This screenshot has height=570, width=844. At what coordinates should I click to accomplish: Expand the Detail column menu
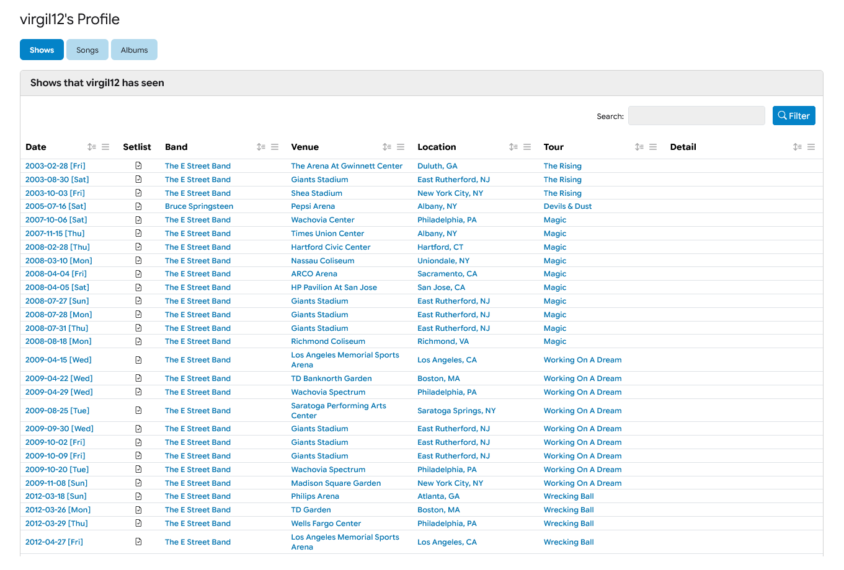click(x=811, y=147)
